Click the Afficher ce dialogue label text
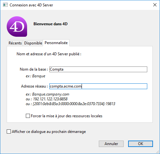 click(49, 132)
